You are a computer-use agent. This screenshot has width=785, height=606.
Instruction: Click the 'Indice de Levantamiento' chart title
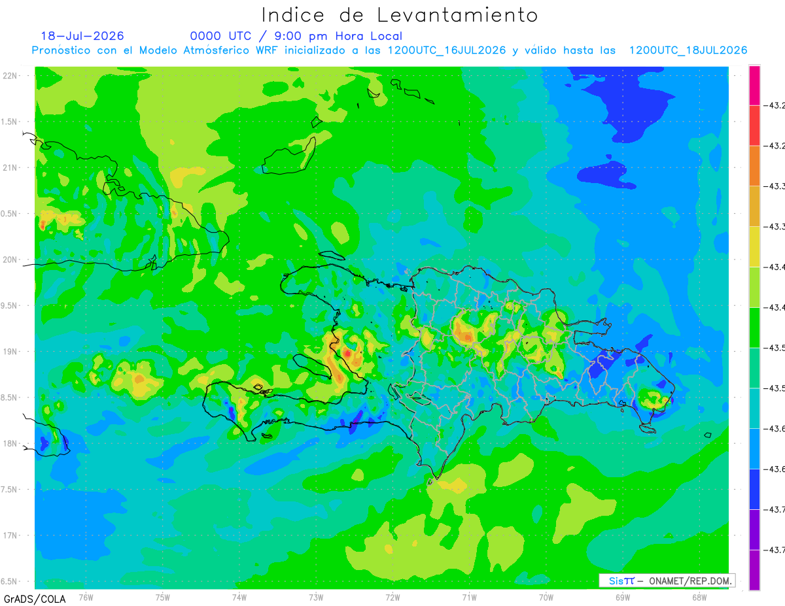click(400, 14)
